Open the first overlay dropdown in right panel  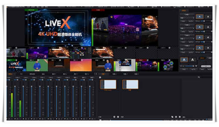click(x=187, y=17)
